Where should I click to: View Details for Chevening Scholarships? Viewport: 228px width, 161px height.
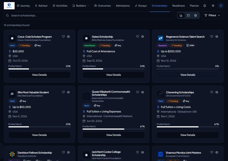[x=188, y=135]
